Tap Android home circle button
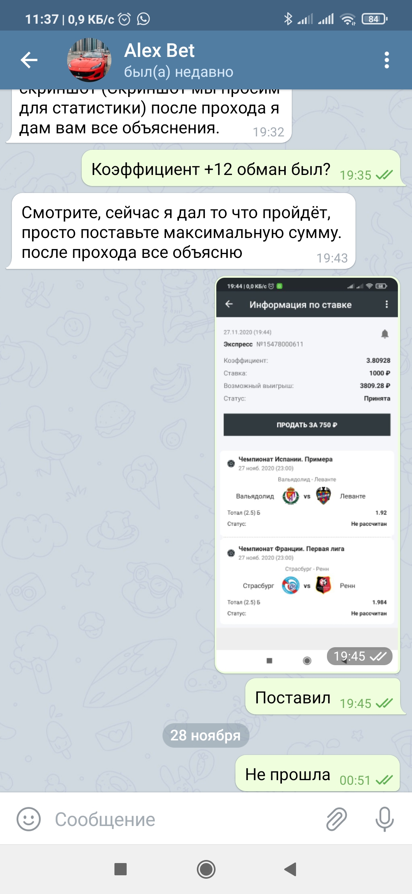Image resolution: width=412 pixels, height=894 pixels. pyautogui.click(x=206, y=869)
